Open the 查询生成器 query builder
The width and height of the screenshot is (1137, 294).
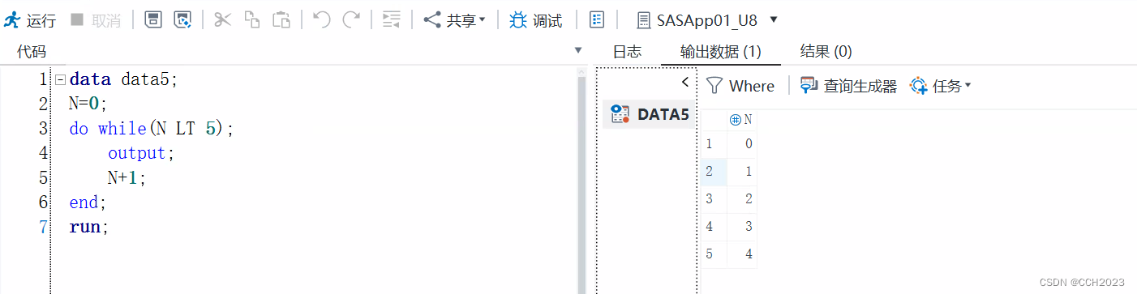pyautogui.click(x=848, y=86)
